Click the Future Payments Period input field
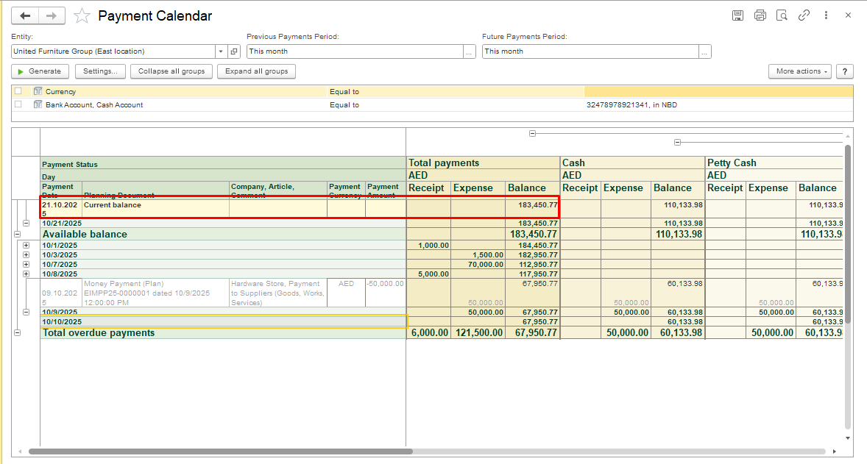Image resolution: width=867 pixels, height=464 pixels. [x=590, y=51]
